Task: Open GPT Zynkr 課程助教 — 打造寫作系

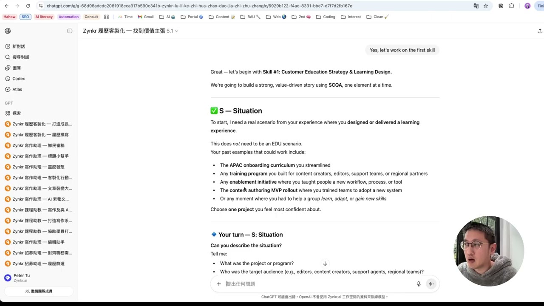Action: point(39,221)
